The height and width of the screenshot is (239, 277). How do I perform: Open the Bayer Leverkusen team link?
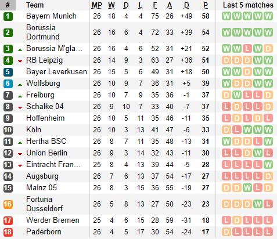56,72
